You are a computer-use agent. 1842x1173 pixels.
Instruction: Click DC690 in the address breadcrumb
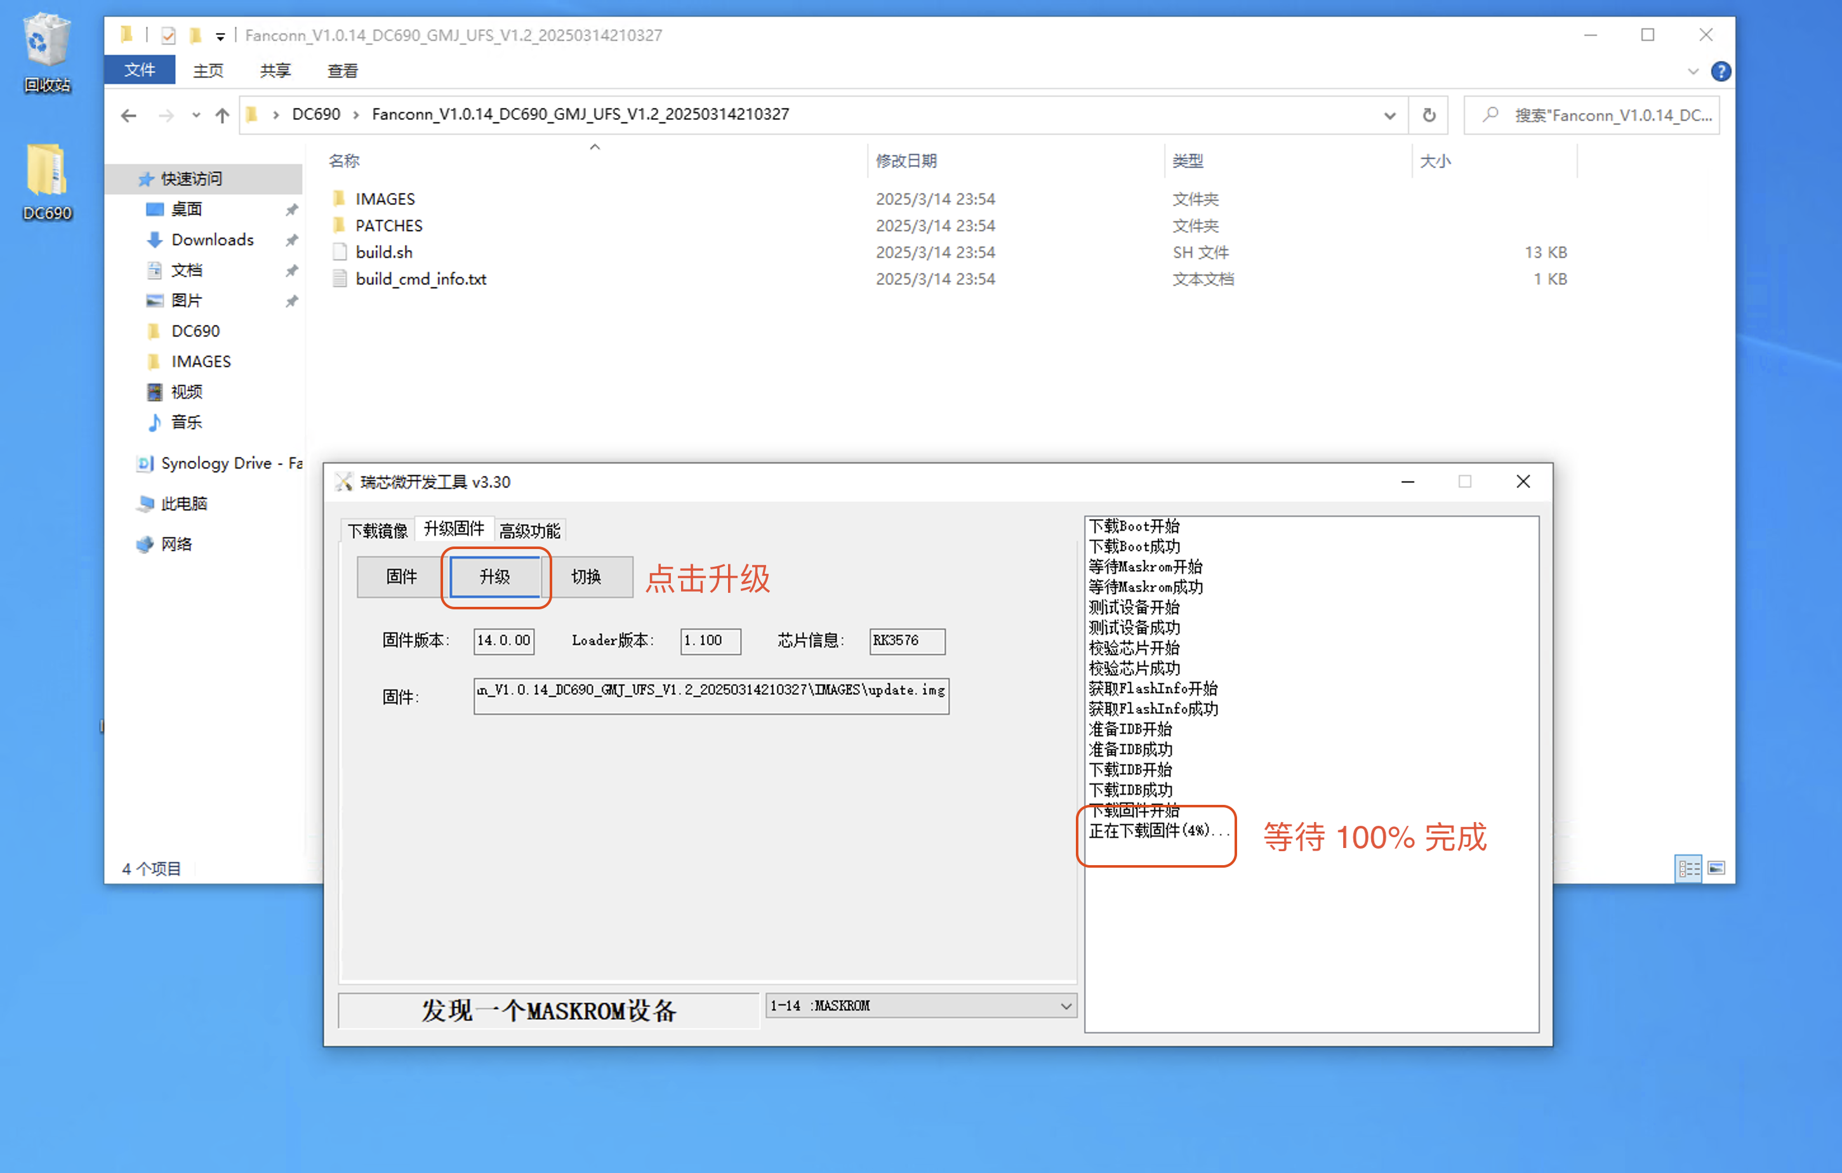[316, 115]
